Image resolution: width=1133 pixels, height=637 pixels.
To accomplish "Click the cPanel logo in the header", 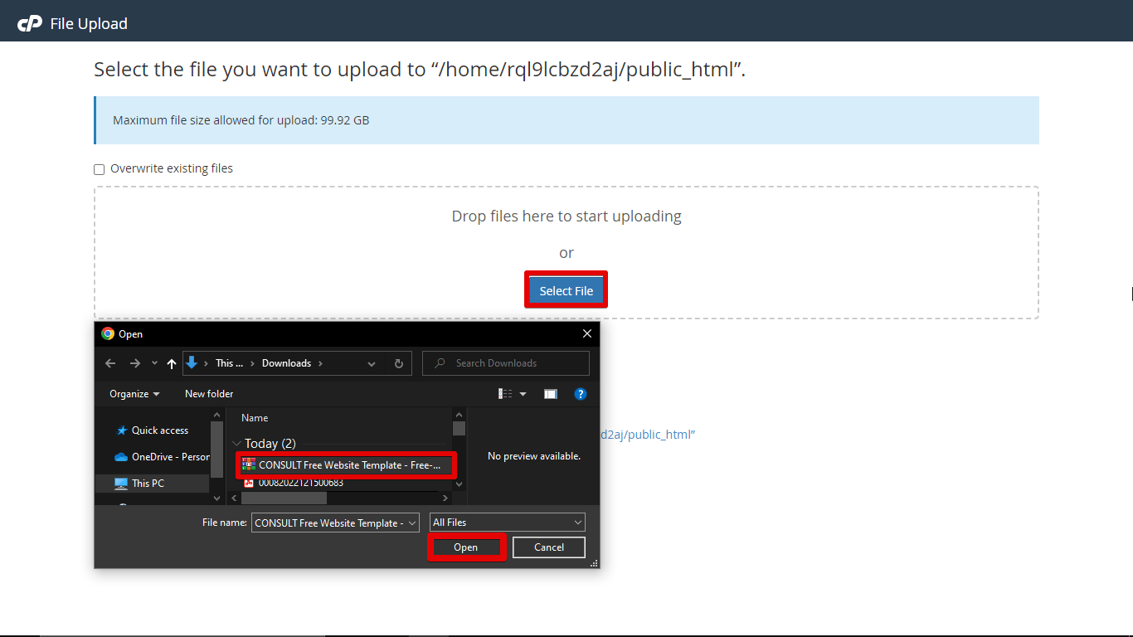I will coord(31,22).
